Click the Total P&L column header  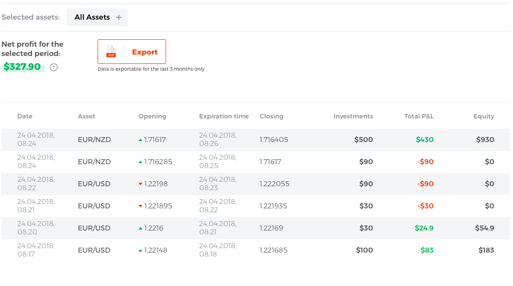coord(419,116)
